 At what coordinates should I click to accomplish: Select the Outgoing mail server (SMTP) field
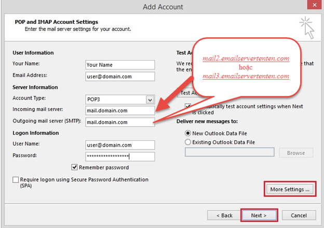coord(120,122)
